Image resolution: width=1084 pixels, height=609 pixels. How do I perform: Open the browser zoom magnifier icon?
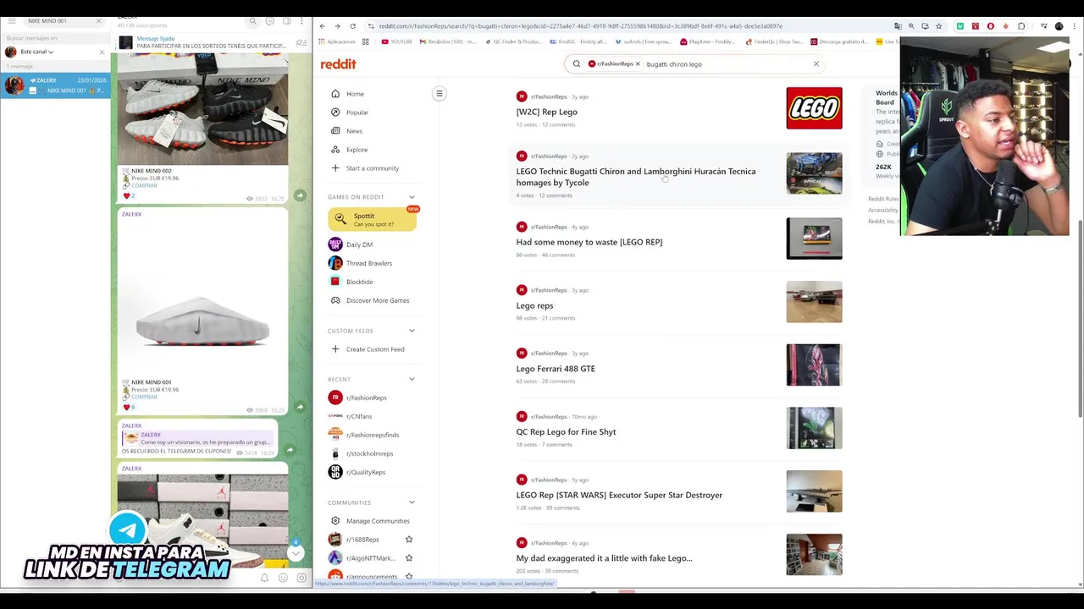911,26
